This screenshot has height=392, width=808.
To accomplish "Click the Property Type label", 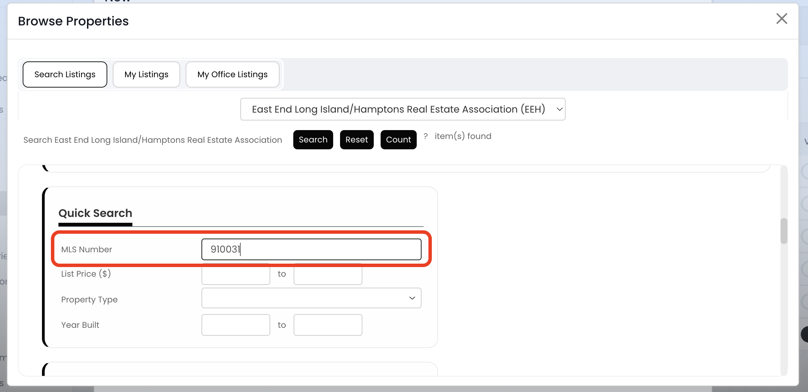I will coord(89,300).
